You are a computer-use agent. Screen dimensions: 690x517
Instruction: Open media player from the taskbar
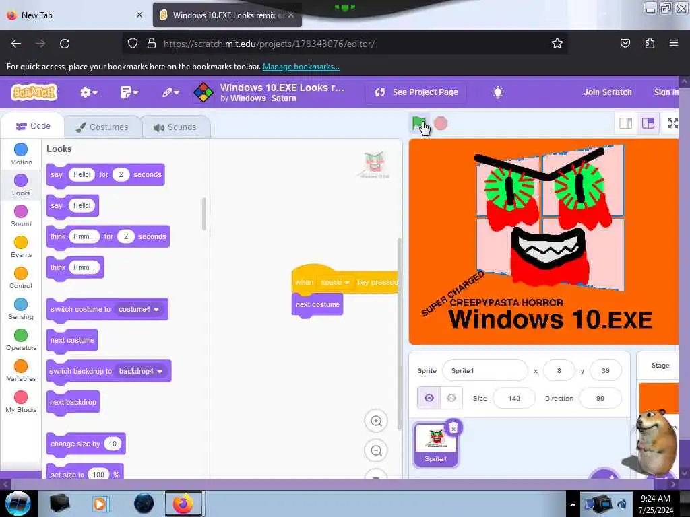click(100, 504)
